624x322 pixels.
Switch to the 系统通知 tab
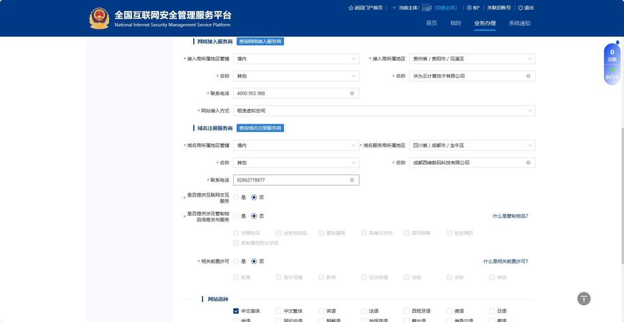pos(519,23)
